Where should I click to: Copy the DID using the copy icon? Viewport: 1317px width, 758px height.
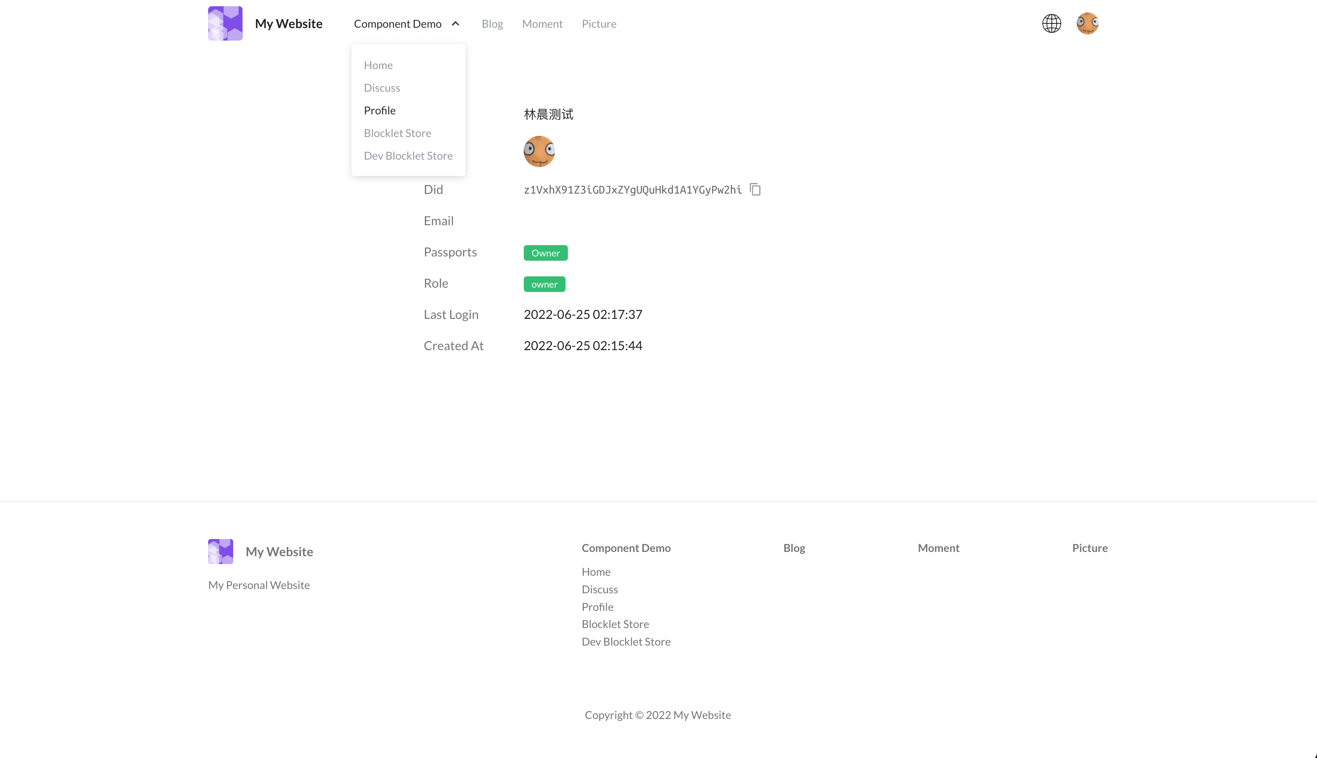click(755, 190)
